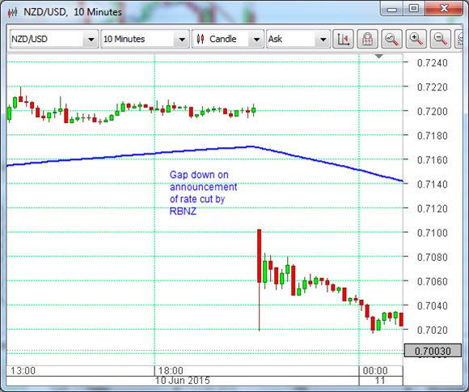Viewport: 469px width, 392px height.
Task: Click the 13:00 time axis label
Action: pos(23,371)
